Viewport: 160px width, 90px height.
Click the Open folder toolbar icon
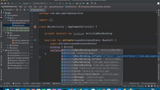coord(2,3)
